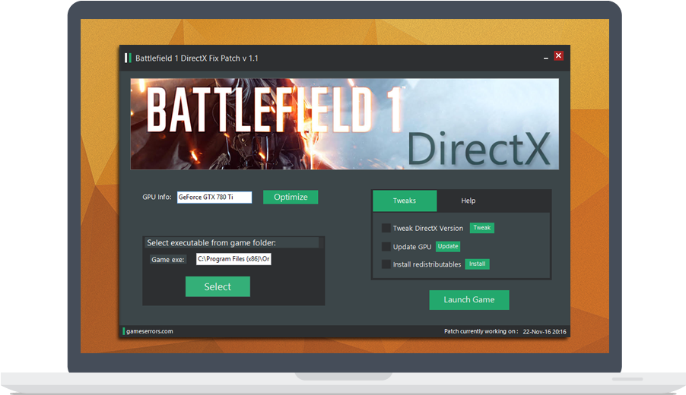
Task: Click the green app logo in title bar
Action: point(128,58)
